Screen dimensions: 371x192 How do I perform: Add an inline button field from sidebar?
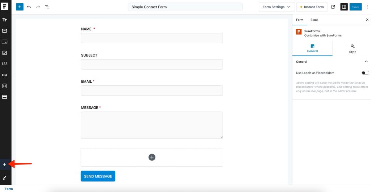coord(4,75)
